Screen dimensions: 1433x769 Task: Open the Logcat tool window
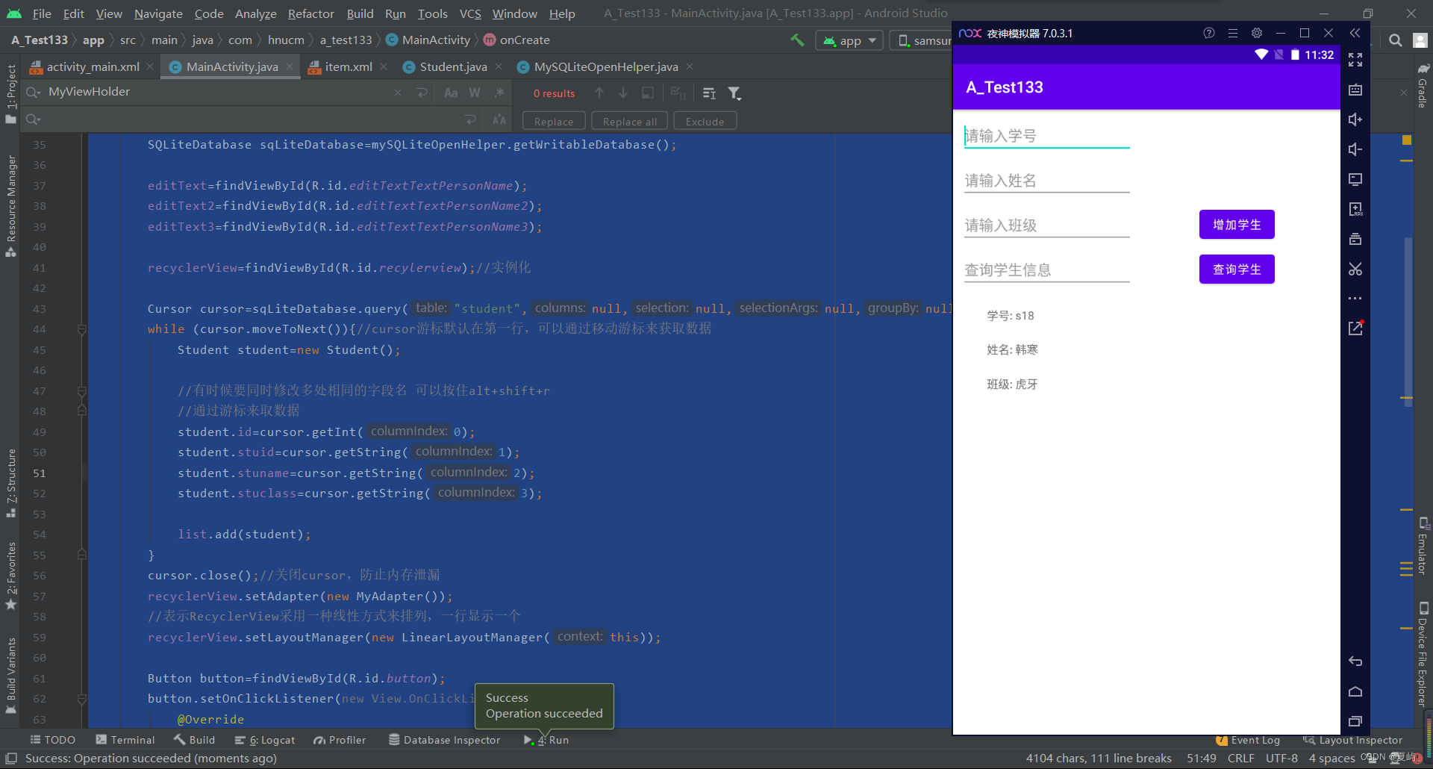pyautogui.click(x=265, y=740)
